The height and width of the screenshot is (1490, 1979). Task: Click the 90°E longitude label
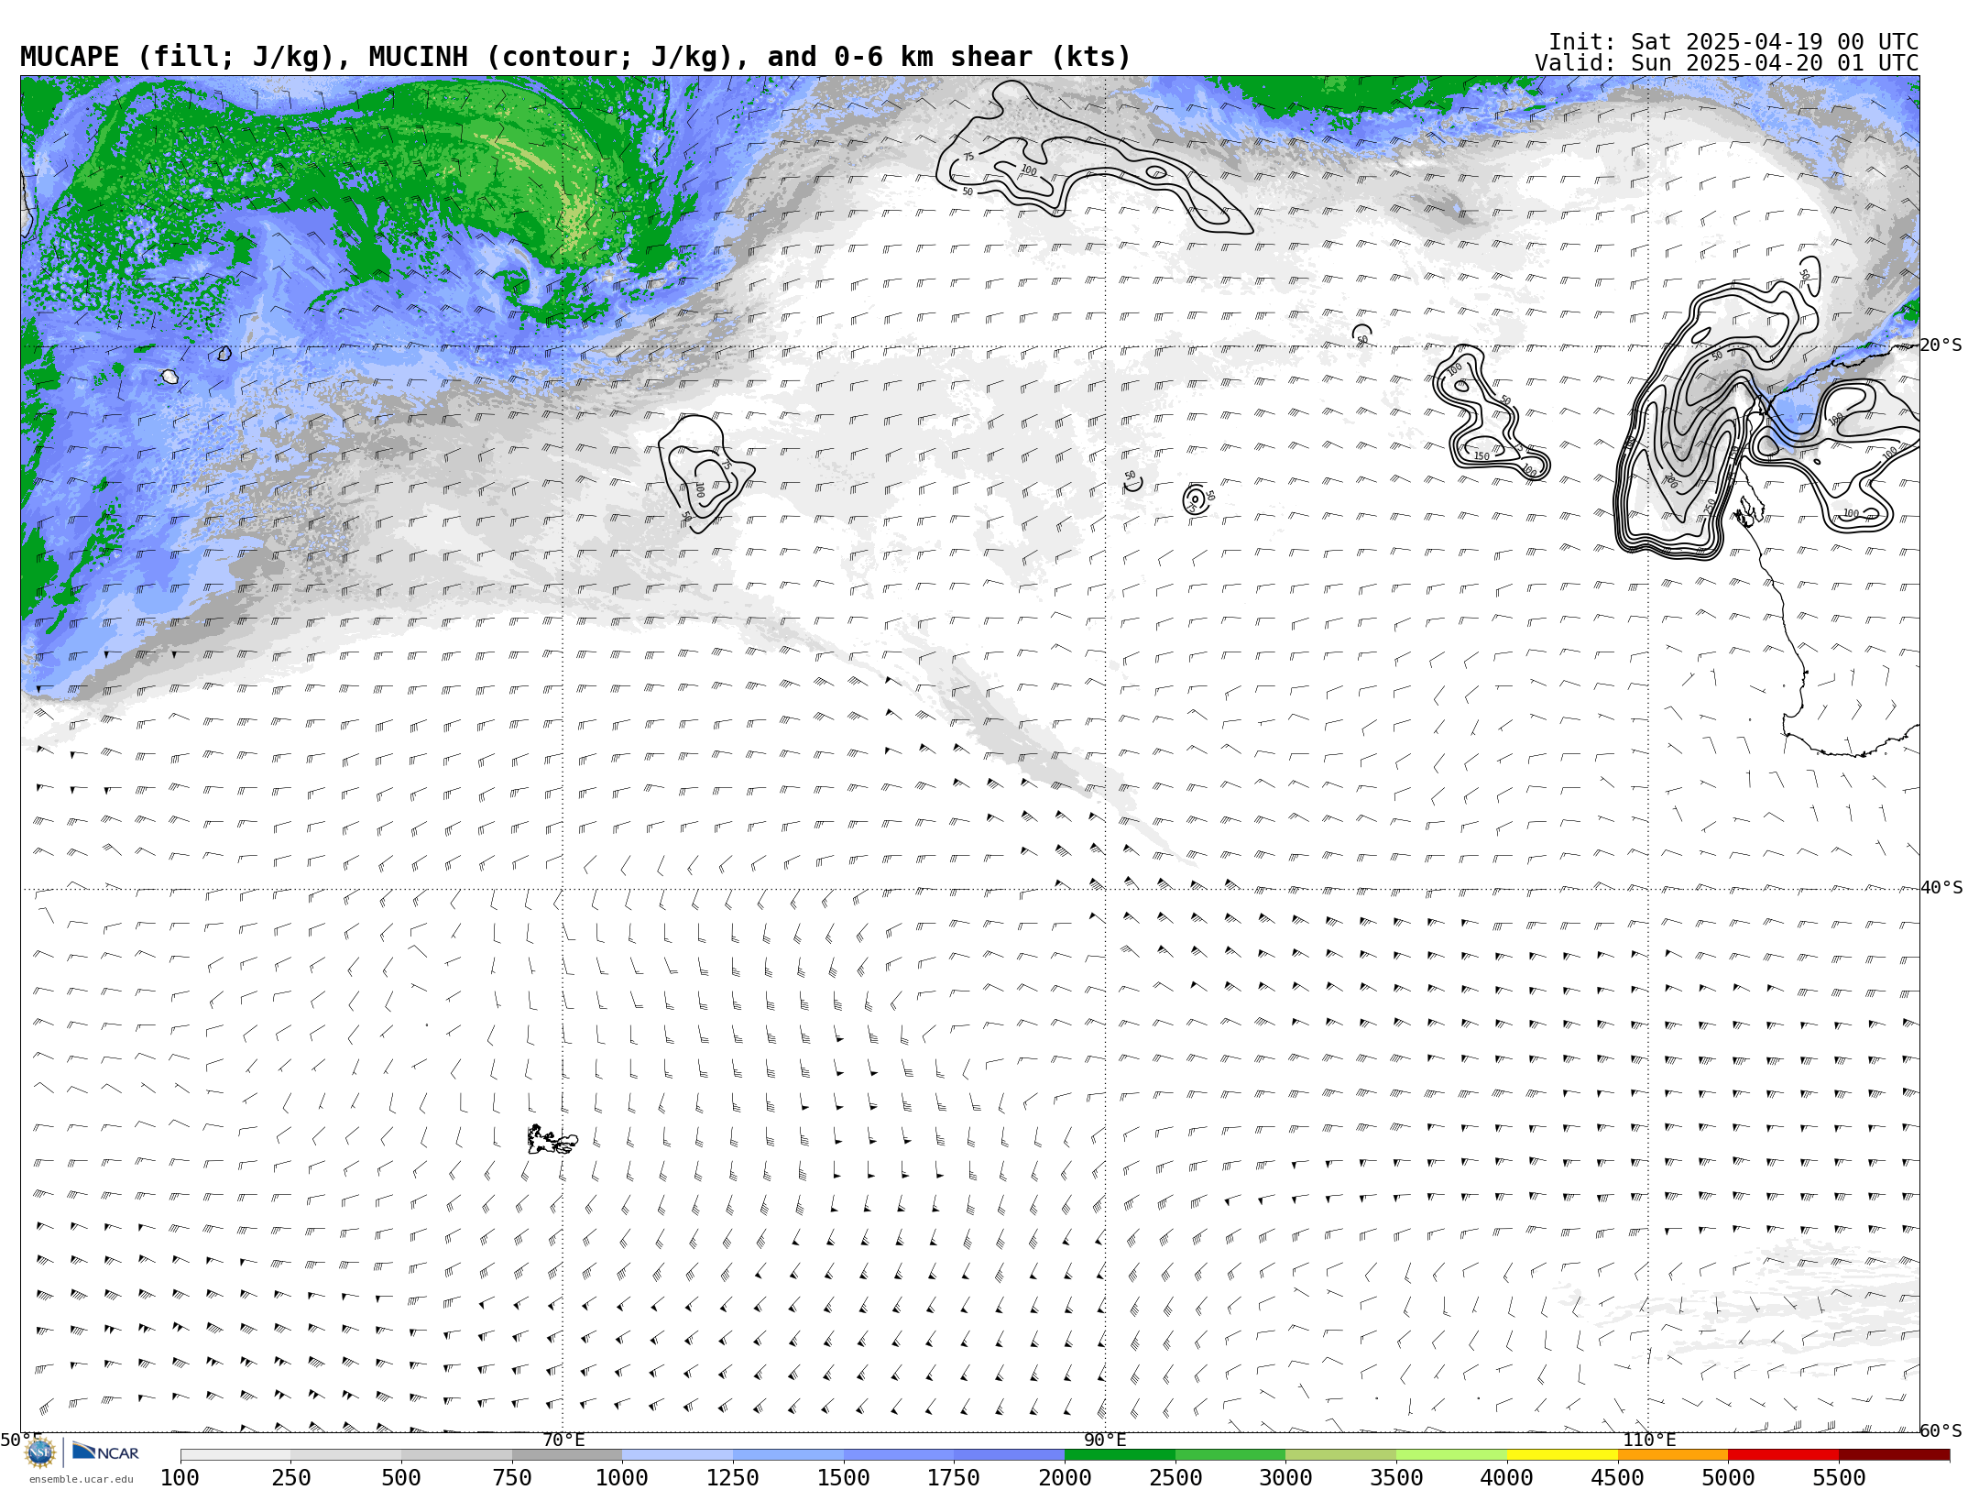1106,1441
